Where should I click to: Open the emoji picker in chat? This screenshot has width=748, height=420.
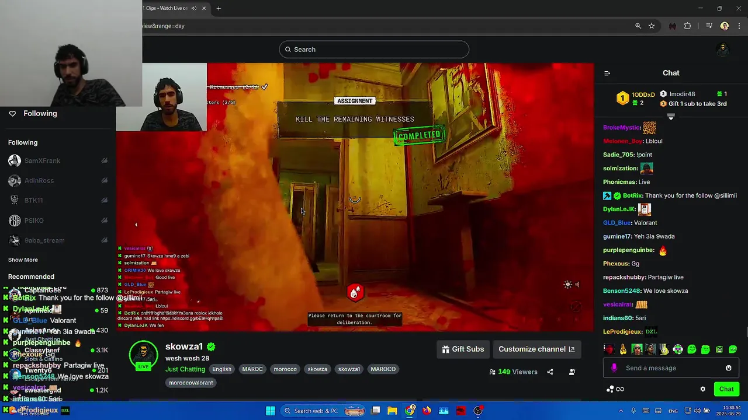coord(728,368)
